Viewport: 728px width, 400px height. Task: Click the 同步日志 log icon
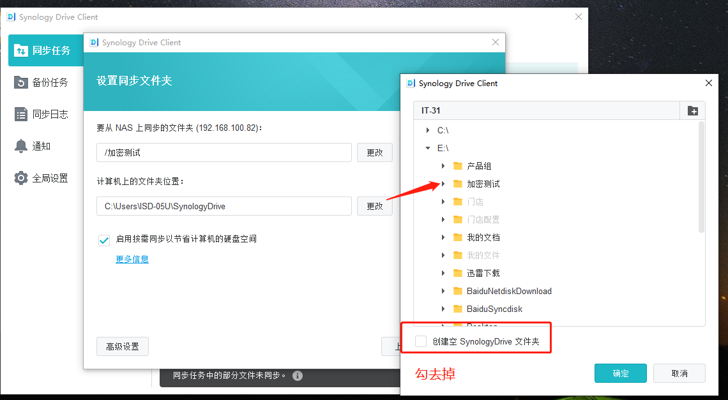(x=21, y=114)
